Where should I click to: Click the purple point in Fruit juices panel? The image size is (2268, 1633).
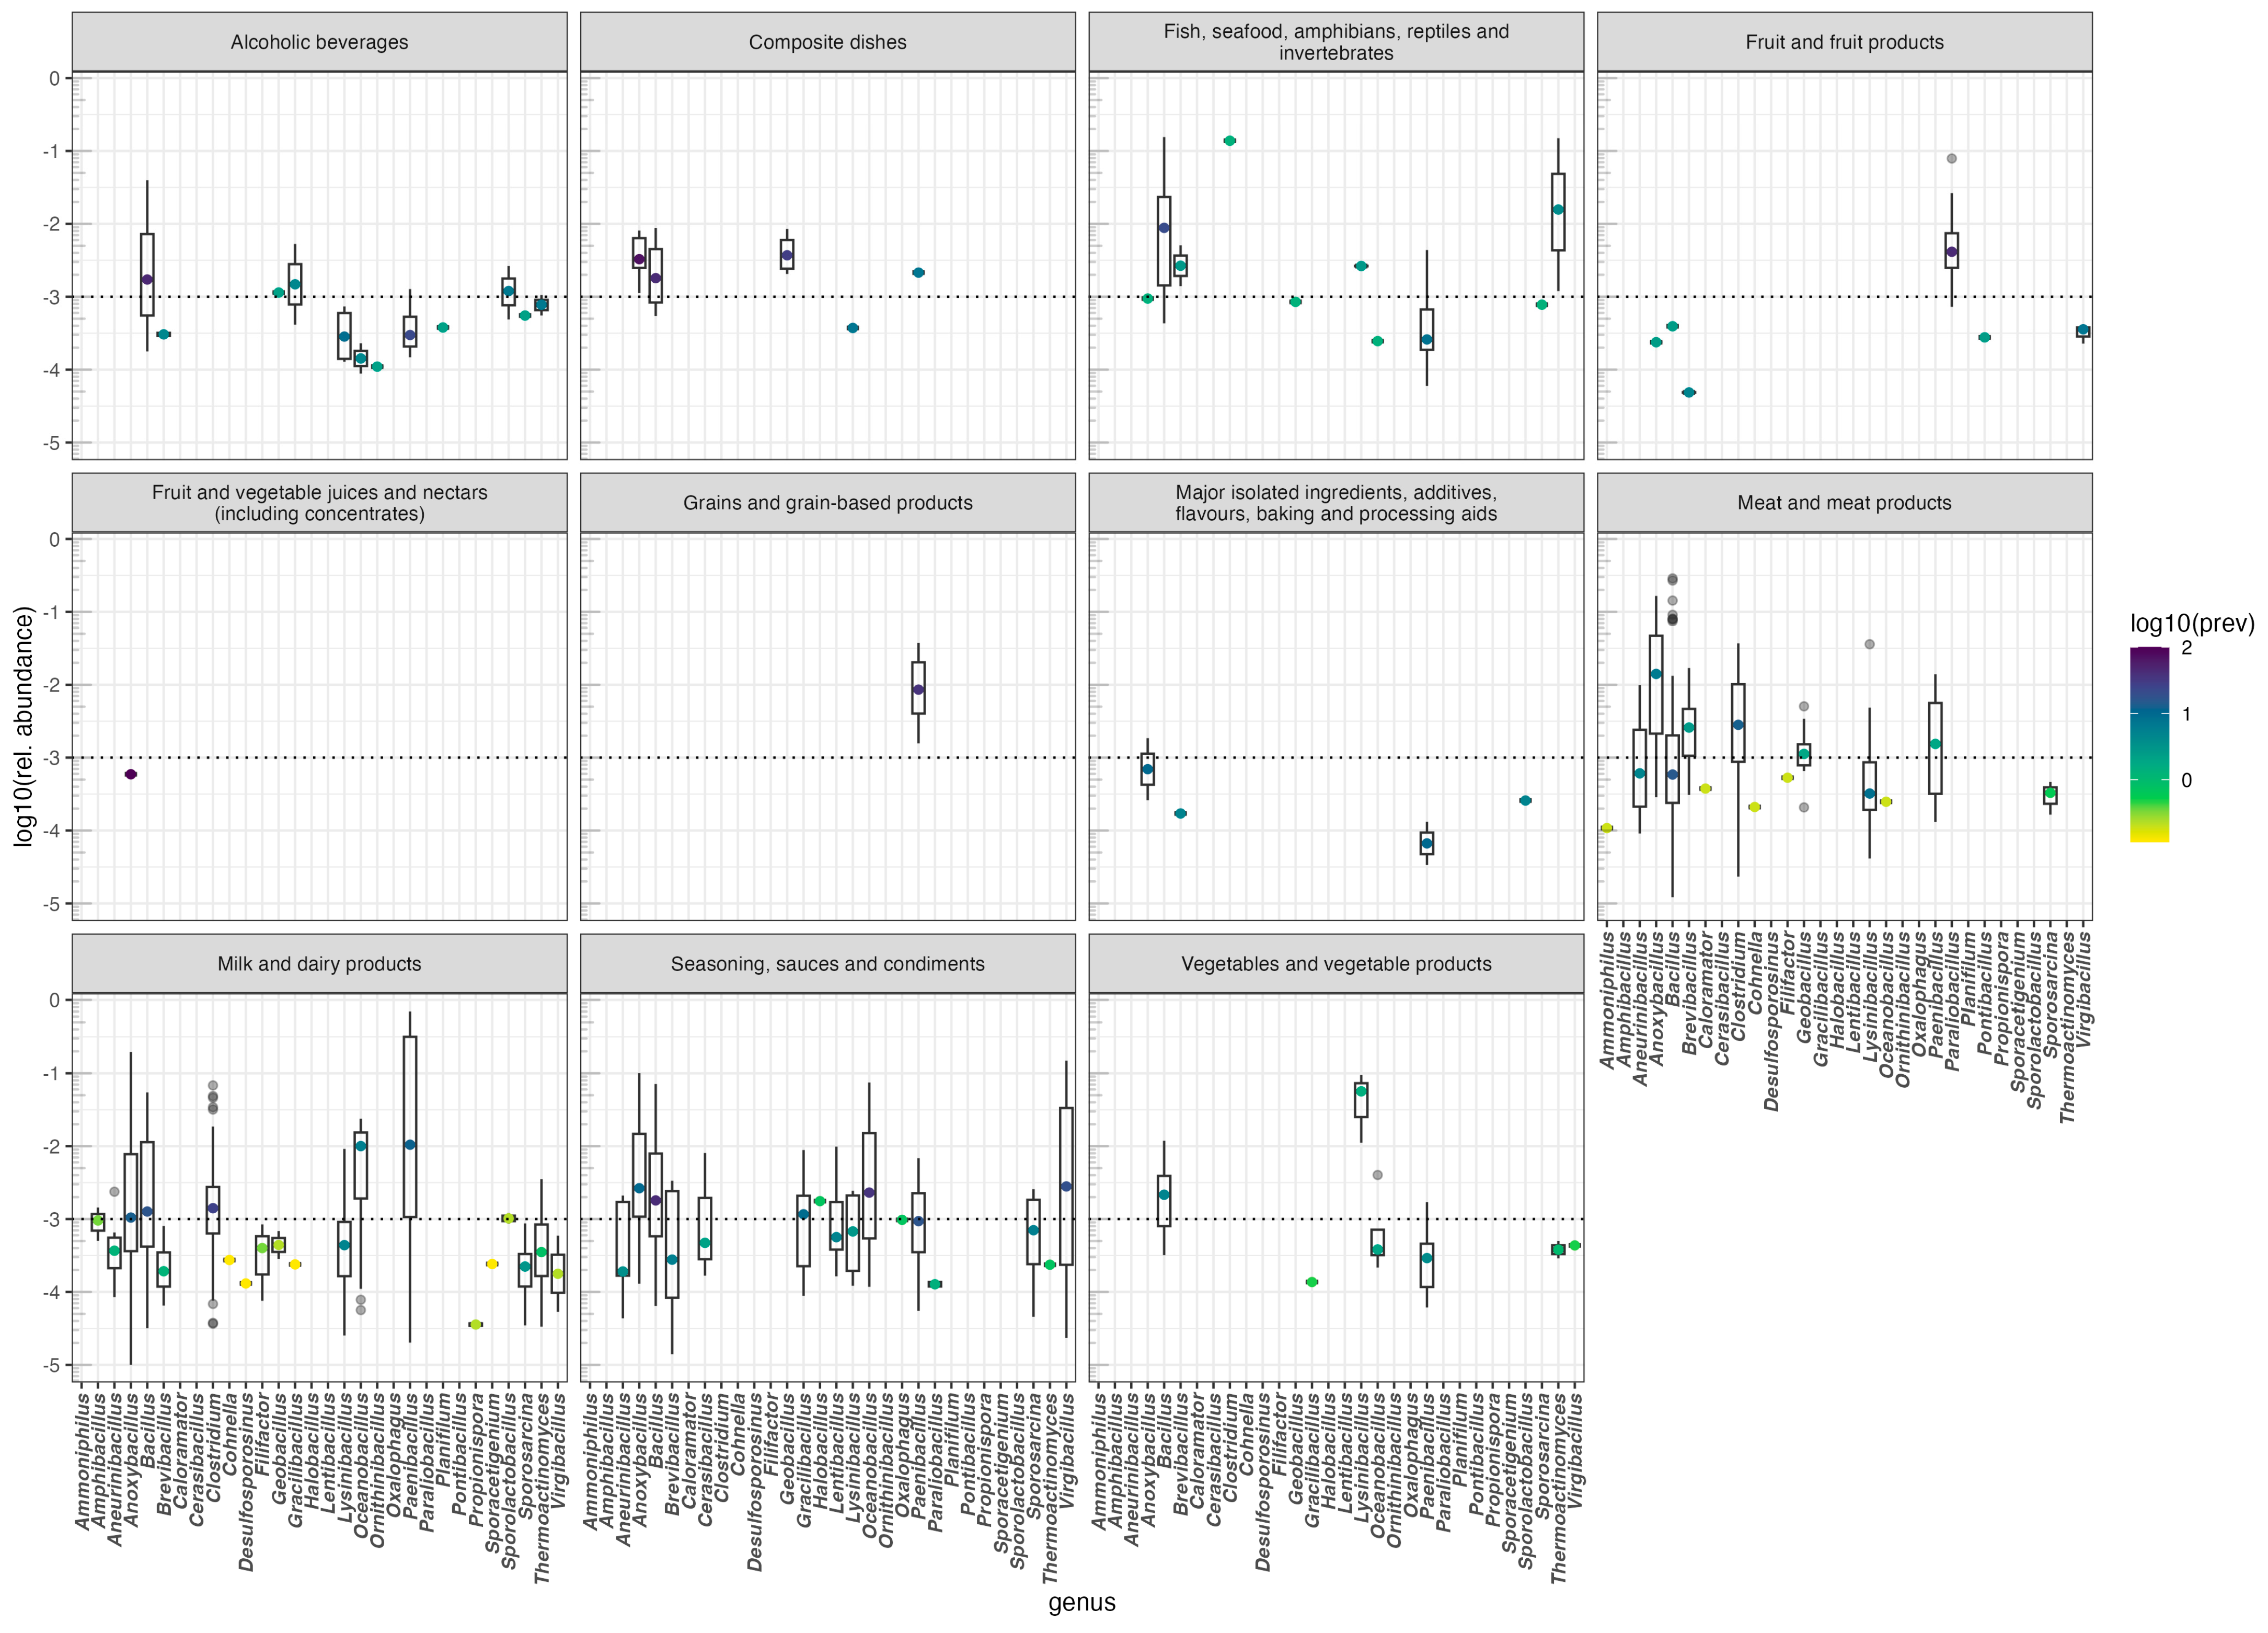point(130,774)
